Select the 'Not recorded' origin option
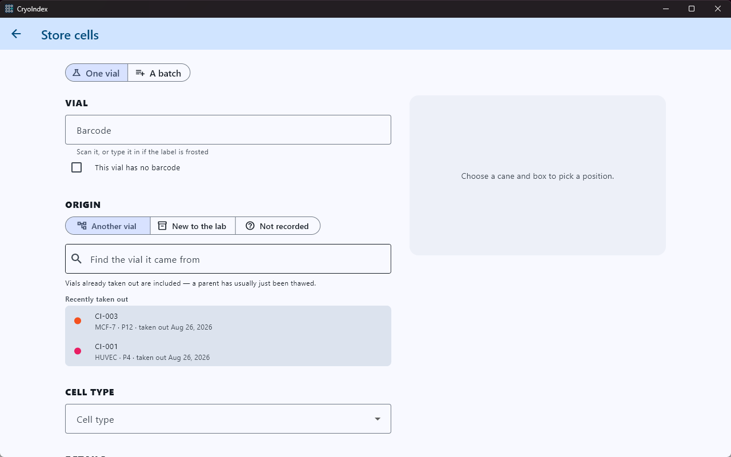 pyautogui.click(x=278, y=226)
